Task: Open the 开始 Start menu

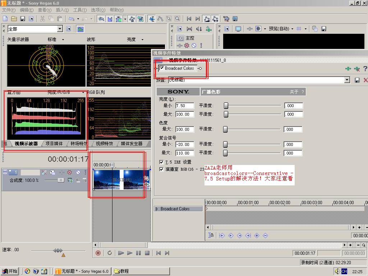Action: 10,271
